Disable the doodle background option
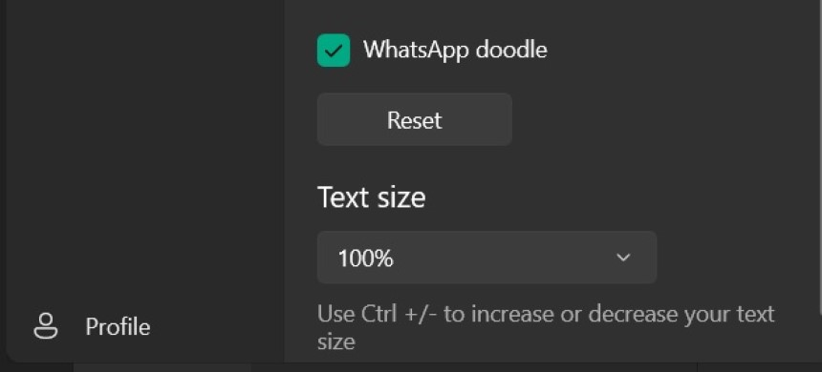Screen dimensions: 822x372 [x=334, y=51]
